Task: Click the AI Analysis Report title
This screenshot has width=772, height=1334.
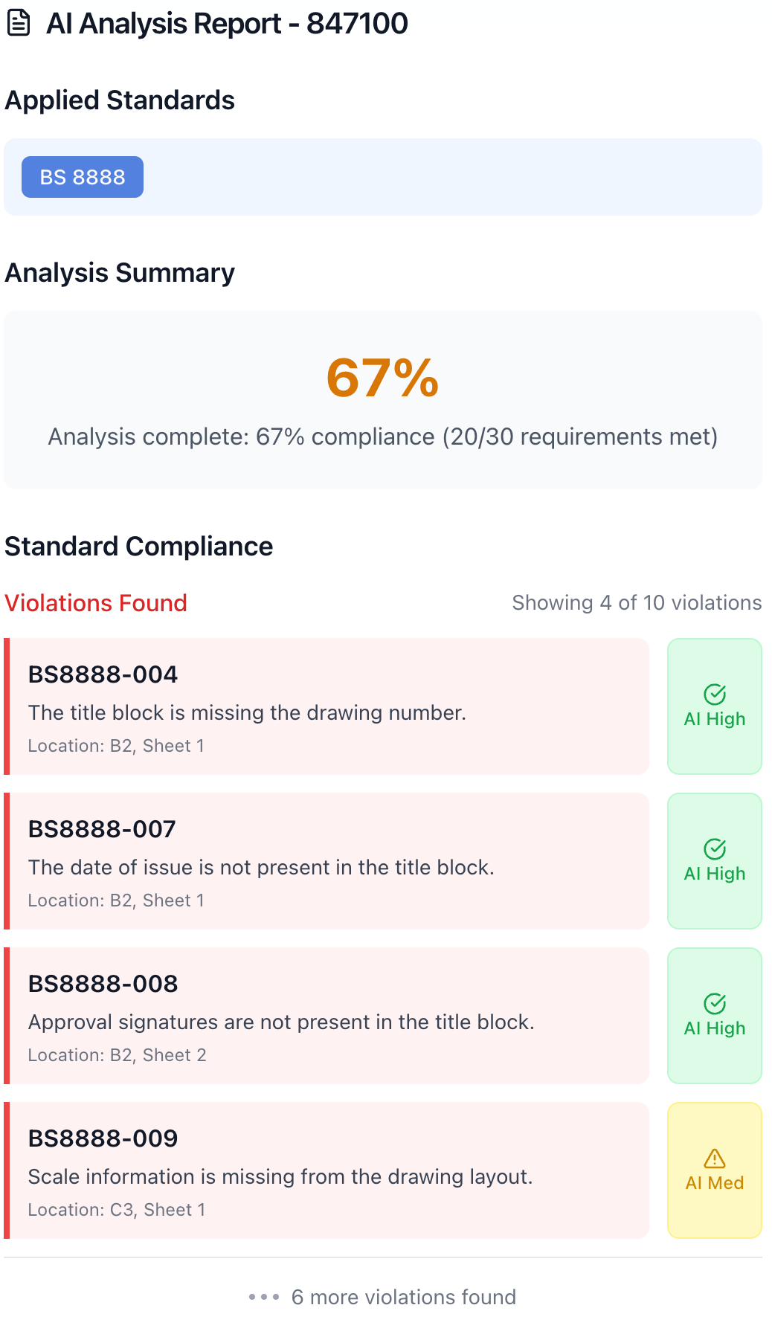Action: [x=227, y=24]
